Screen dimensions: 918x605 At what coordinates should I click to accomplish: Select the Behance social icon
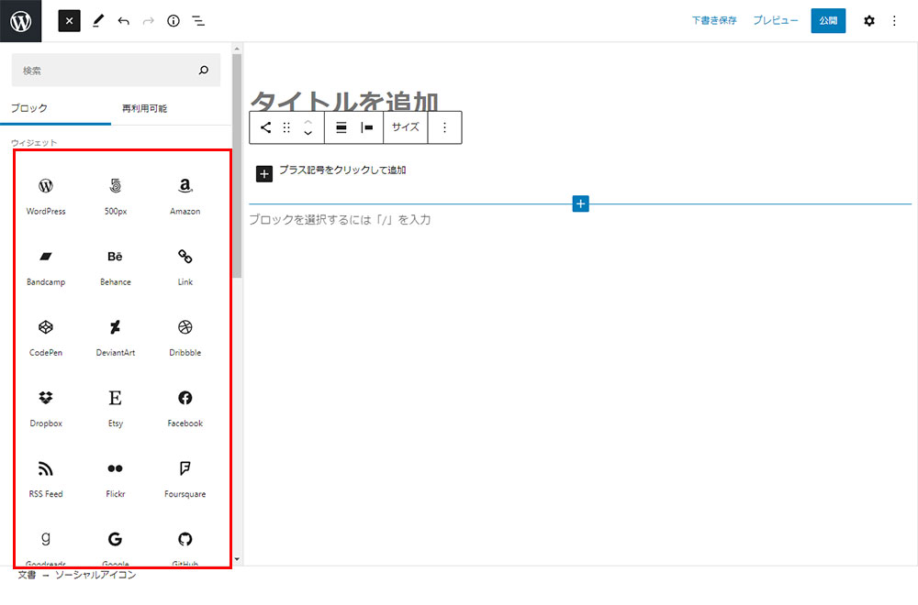(115, 265)
